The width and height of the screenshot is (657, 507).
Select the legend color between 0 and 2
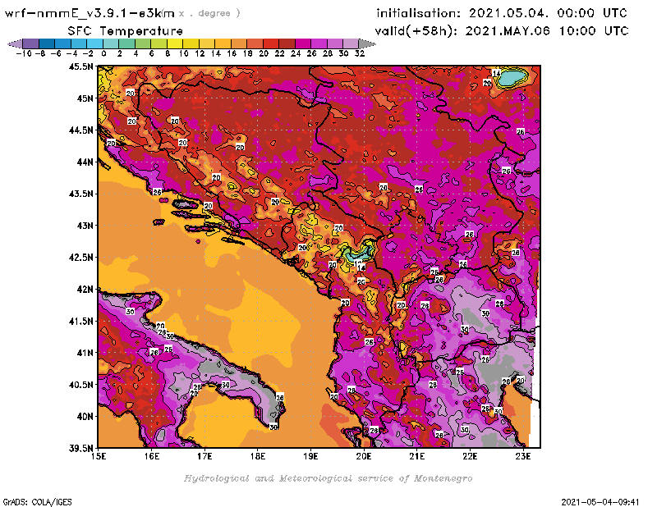click(111, 43)
